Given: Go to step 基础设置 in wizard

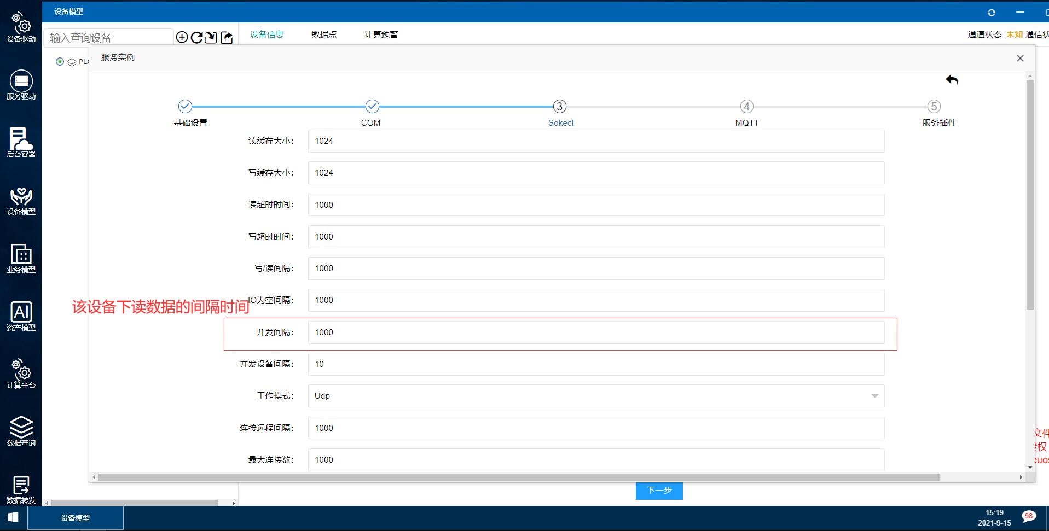Looking at the screenshot, I should click(186, 106).
